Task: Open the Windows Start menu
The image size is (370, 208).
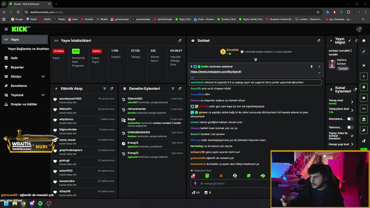Action: pyautogui.click(x=6, y=203)
